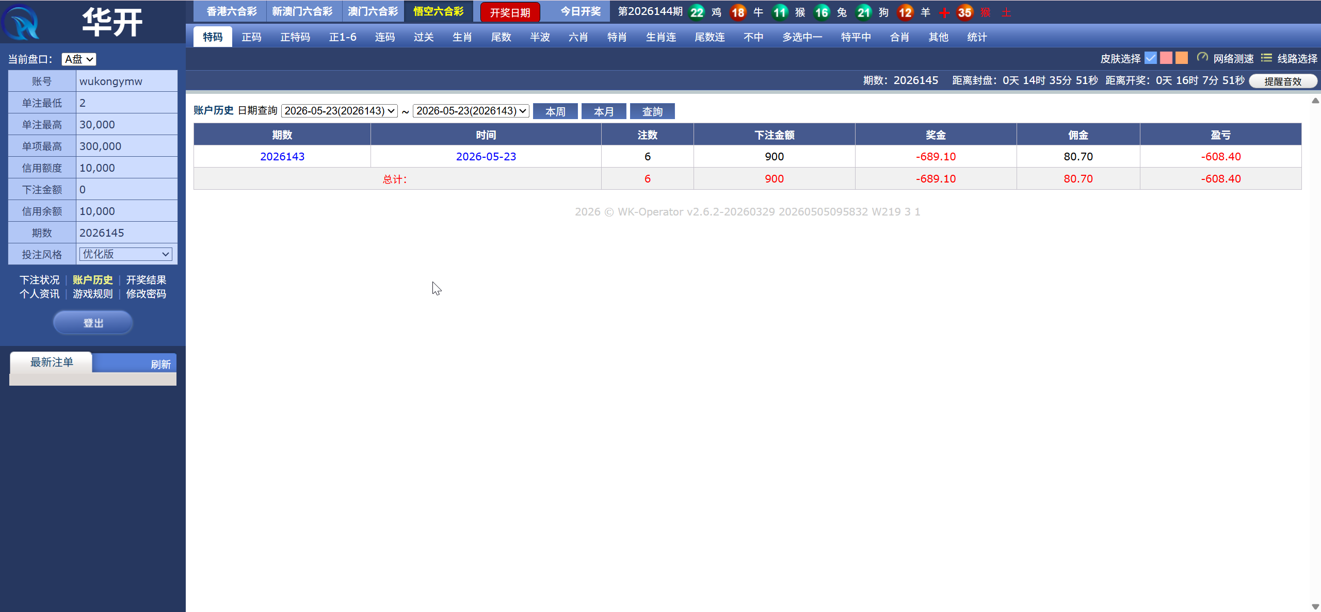The image size is (1321, 612).
Task: Click the 本周 filter button
Action: coord(555,111)
